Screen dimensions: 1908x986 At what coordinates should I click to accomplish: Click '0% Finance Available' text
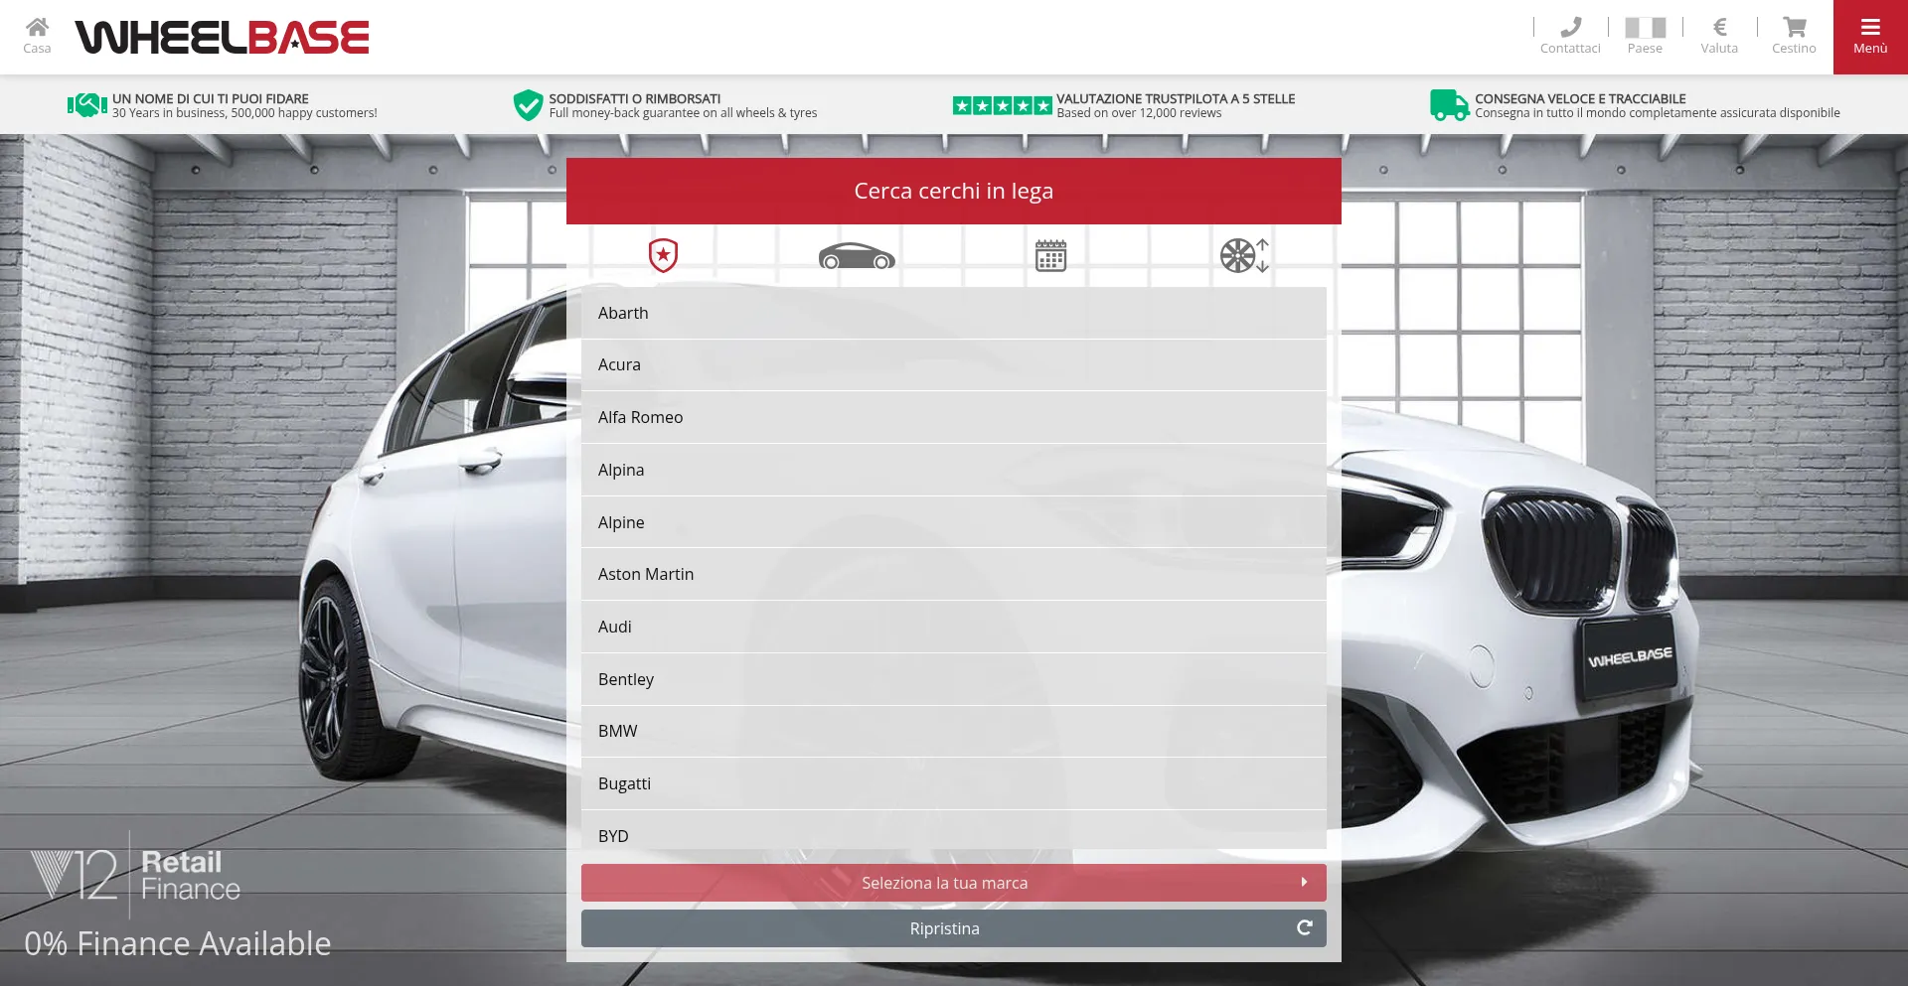(x=178, y=943)
